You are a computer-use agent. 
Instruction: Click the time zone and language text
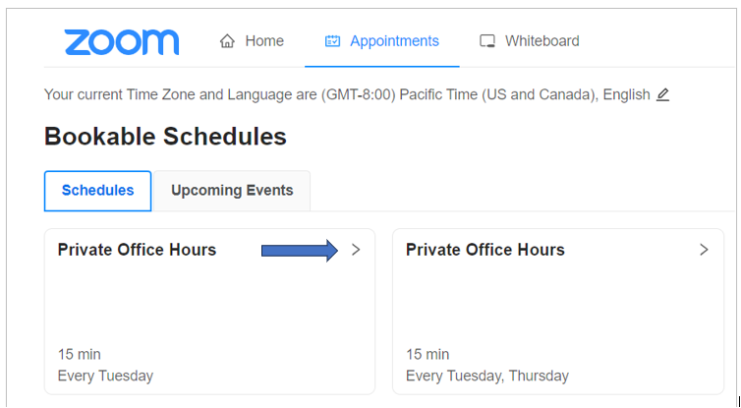coord(347,94)
